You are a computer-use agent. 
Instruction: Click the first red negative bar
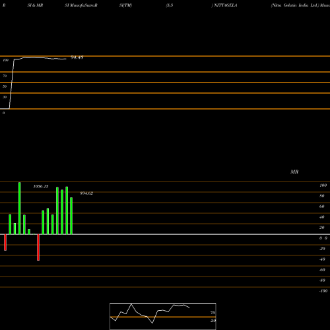coord(5,242)
